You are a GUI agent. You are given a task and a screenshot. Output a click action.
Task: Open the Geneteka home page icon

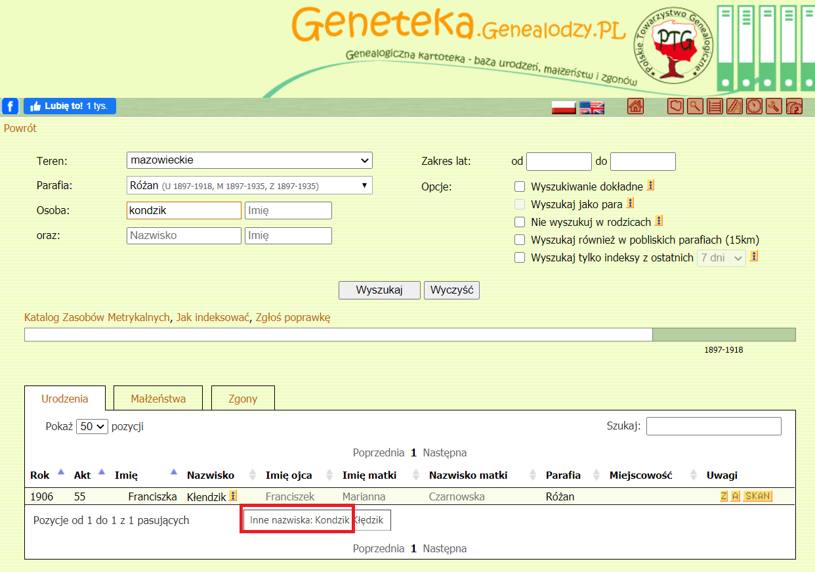coord(635,106)
